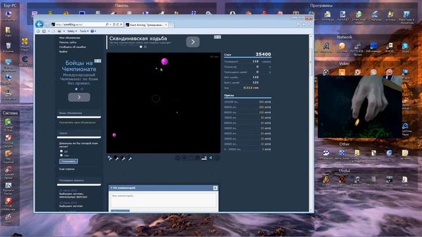Open the 'Бойцы на Чемпионате' ad heading
The image size is (422, 237).
click(x=79, y=66)
